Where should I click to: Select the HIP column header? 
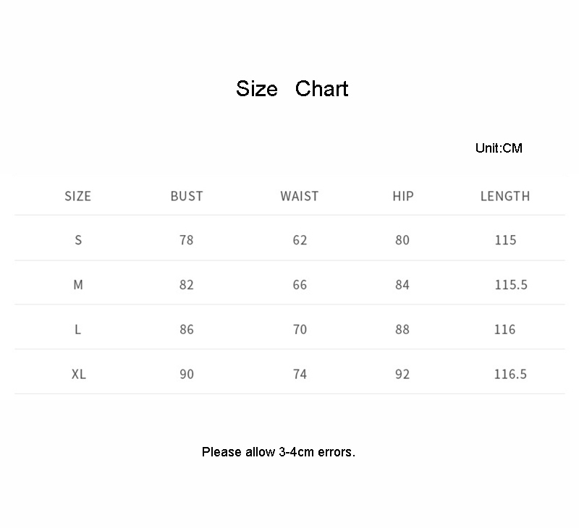[x=403, y=196]
